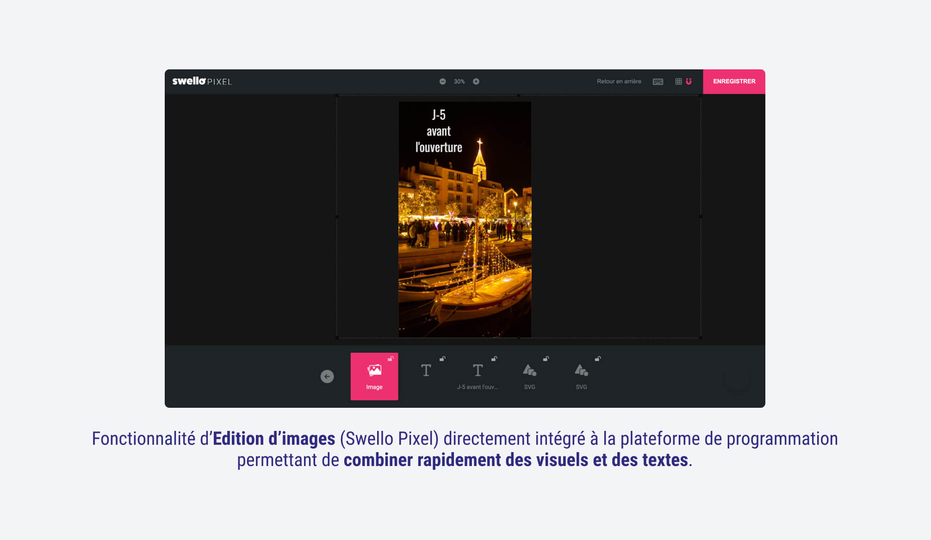Screen dimensions: 931x540
Task: Zoom out with the minus icon
Action: click(x=442, y=81)
